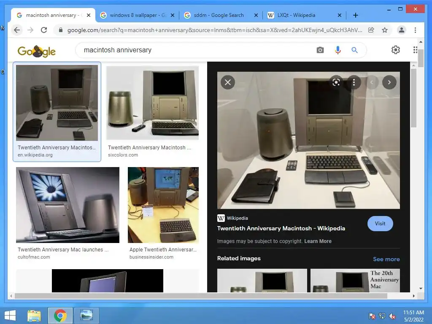Open the Chrome profile menu
Screen dimensions: 432x324
(402, 30)
